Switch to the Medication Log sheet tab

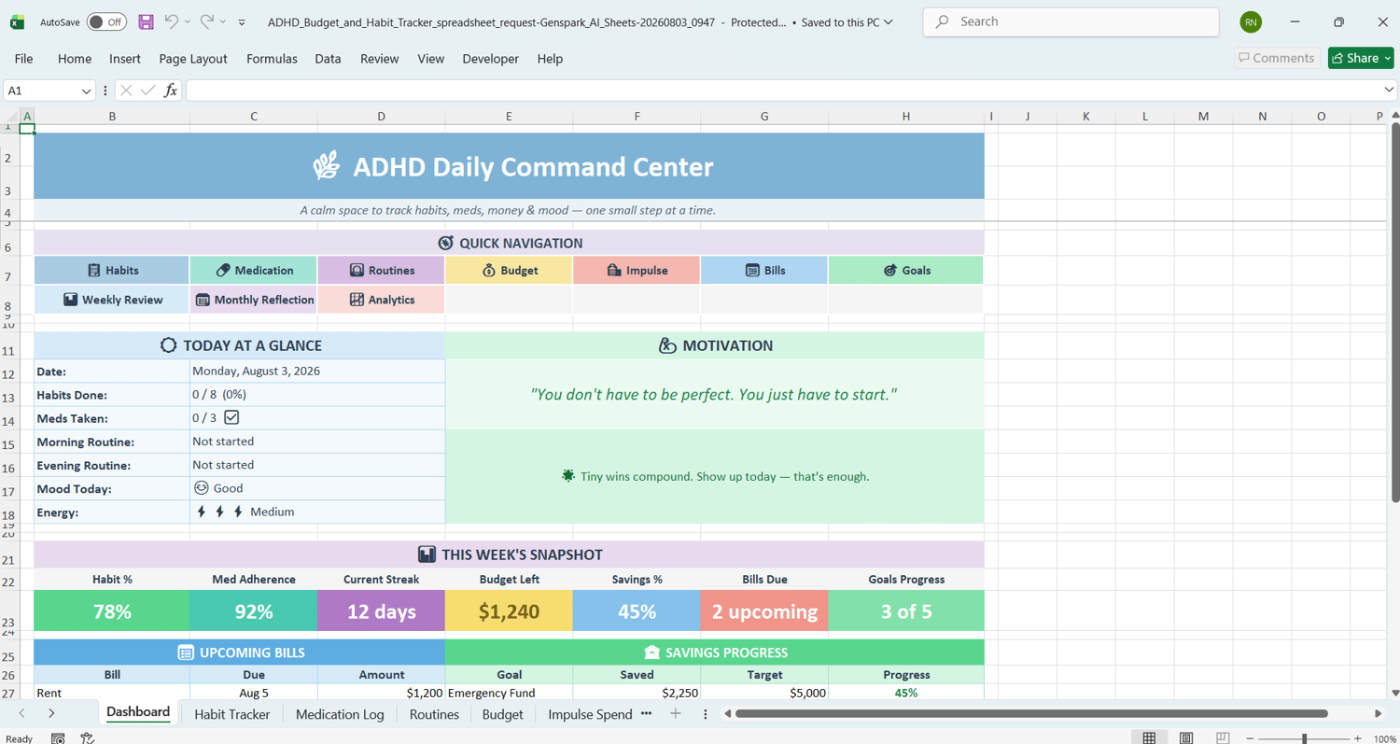[340, 714]
